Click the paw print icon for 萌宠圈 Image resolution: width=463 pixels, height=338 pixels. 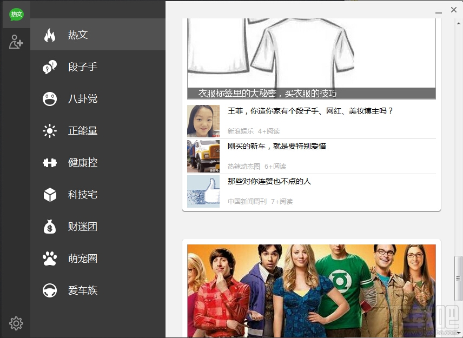(50, 259)
